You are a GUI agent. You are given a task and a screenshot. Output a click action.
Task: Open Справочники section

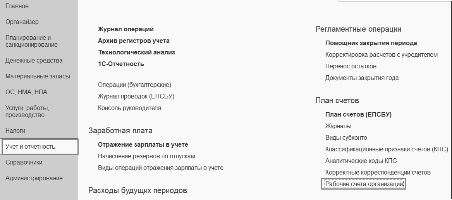(x=24, y=163)
